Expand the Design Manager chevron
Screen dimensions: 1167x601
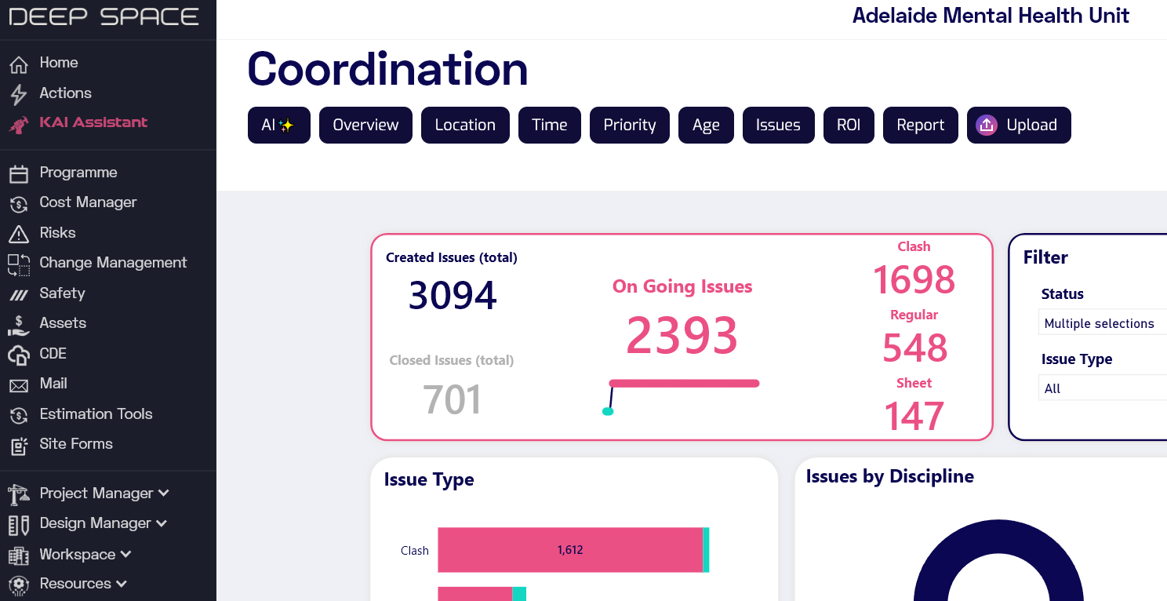[162, 523]
